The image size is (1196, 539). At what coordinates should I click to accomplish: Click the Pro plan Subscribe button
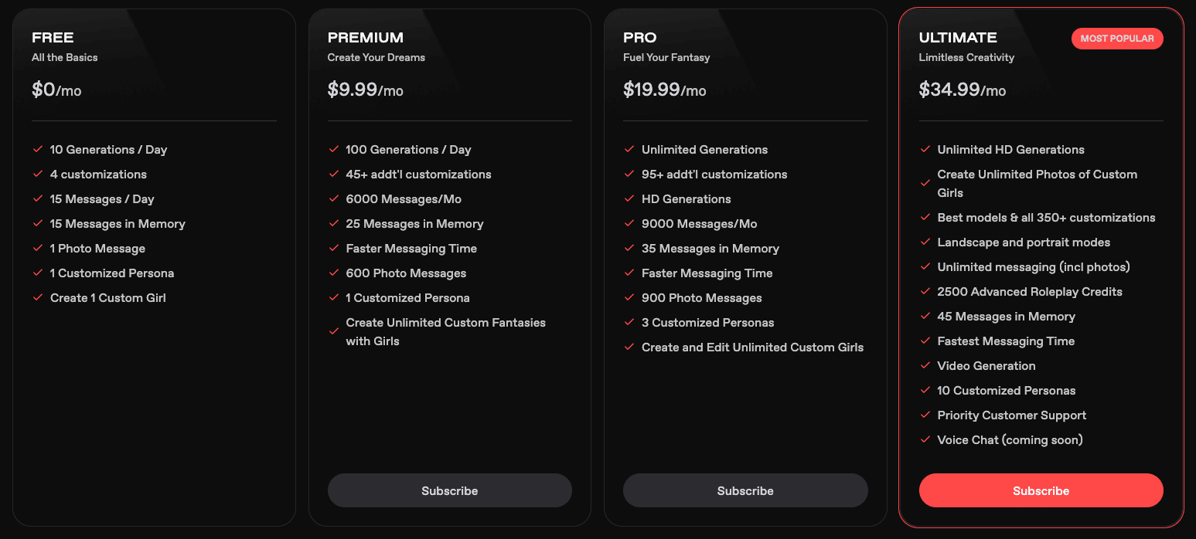pyautogui.click(x=745, y=490)
